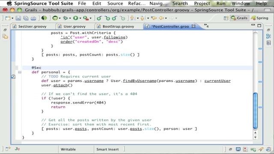Viewport: 274px width, 154px height.
Task: Click the scrollbar down arrow
Action: click(255, 137)
